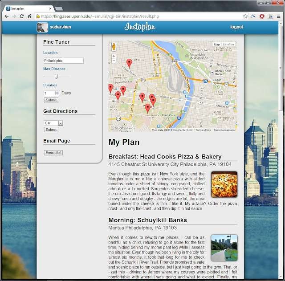Click the 'My Plan' title
Screen dimensions: 285x281
[124, 142]
